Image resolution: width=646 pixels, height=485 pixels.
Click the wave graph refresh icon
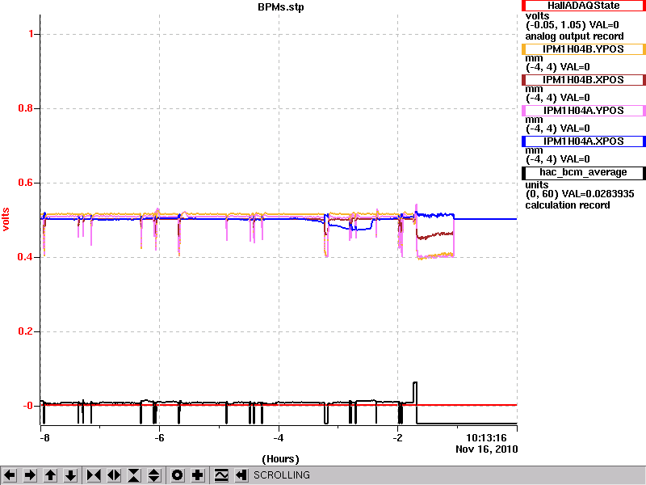click(x=221, y=475)
